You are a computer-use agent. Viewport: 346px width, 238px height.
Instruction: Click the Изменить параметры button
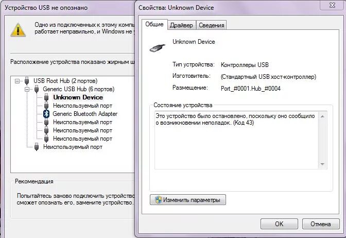tap(187, 200)
